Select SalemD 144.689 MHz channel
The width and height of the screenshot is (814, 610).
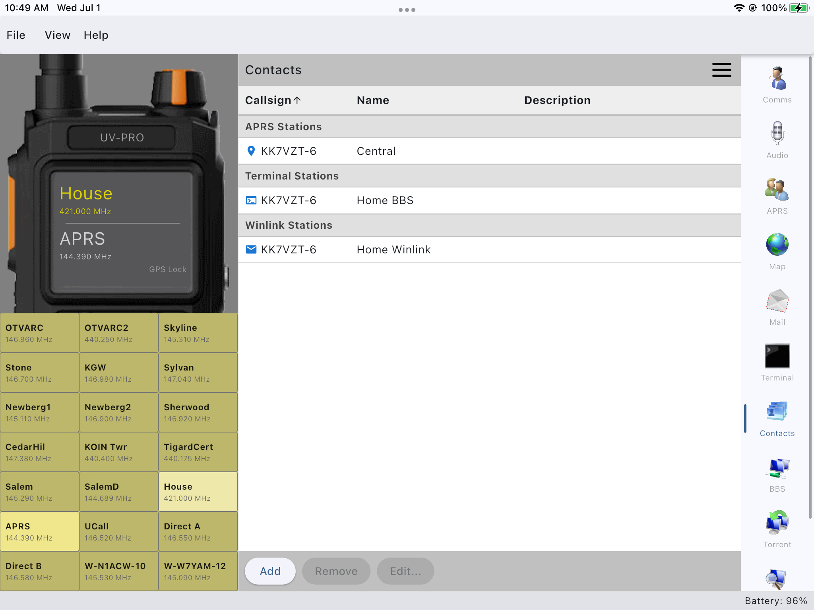119,492
